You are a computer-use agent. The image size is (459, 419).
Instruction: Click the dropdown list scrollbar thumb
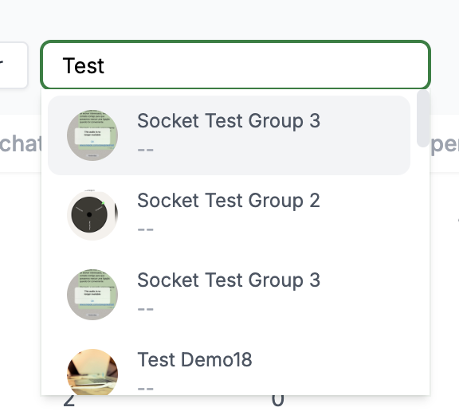[x=423, y=119]
